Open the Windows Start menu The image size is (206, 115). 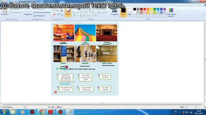[4, 112]
